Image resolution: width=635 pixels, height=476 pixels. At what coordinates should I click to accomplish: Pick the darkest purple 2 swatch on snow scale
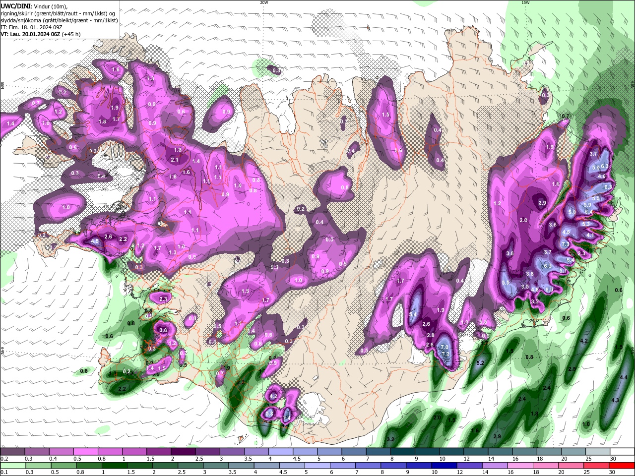point(183,452)
